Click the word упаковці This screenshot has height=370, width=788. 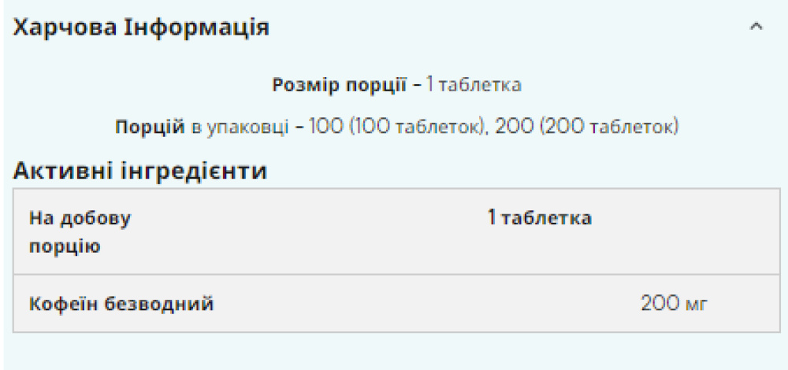tap(239, 126)
